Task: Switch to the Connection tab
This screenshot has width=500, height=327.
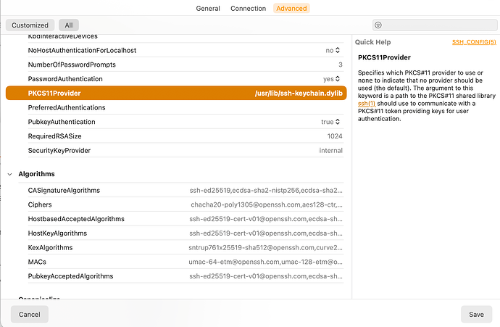Action: (248, 8)
